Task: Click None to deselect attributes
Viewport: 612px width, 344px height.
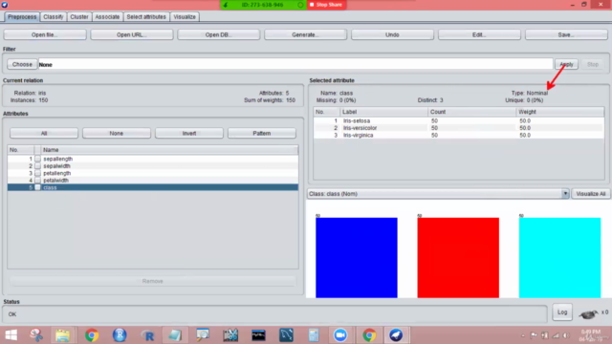Action: (117, 134)
